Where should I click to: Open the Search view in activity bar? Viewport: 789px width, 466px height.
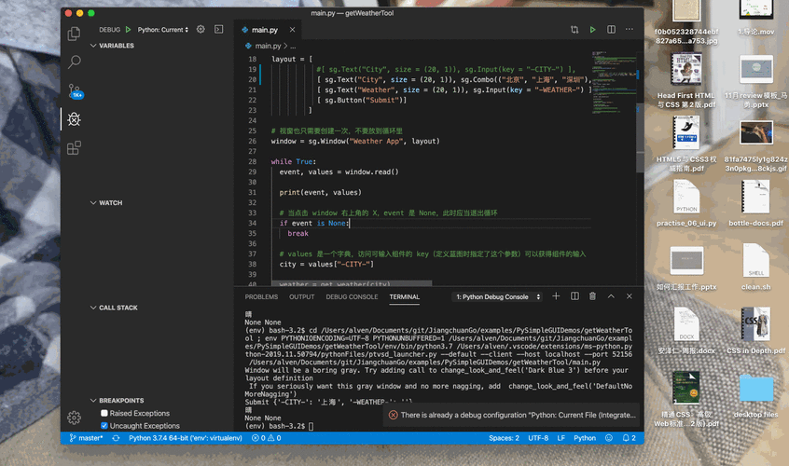(74, 62)
